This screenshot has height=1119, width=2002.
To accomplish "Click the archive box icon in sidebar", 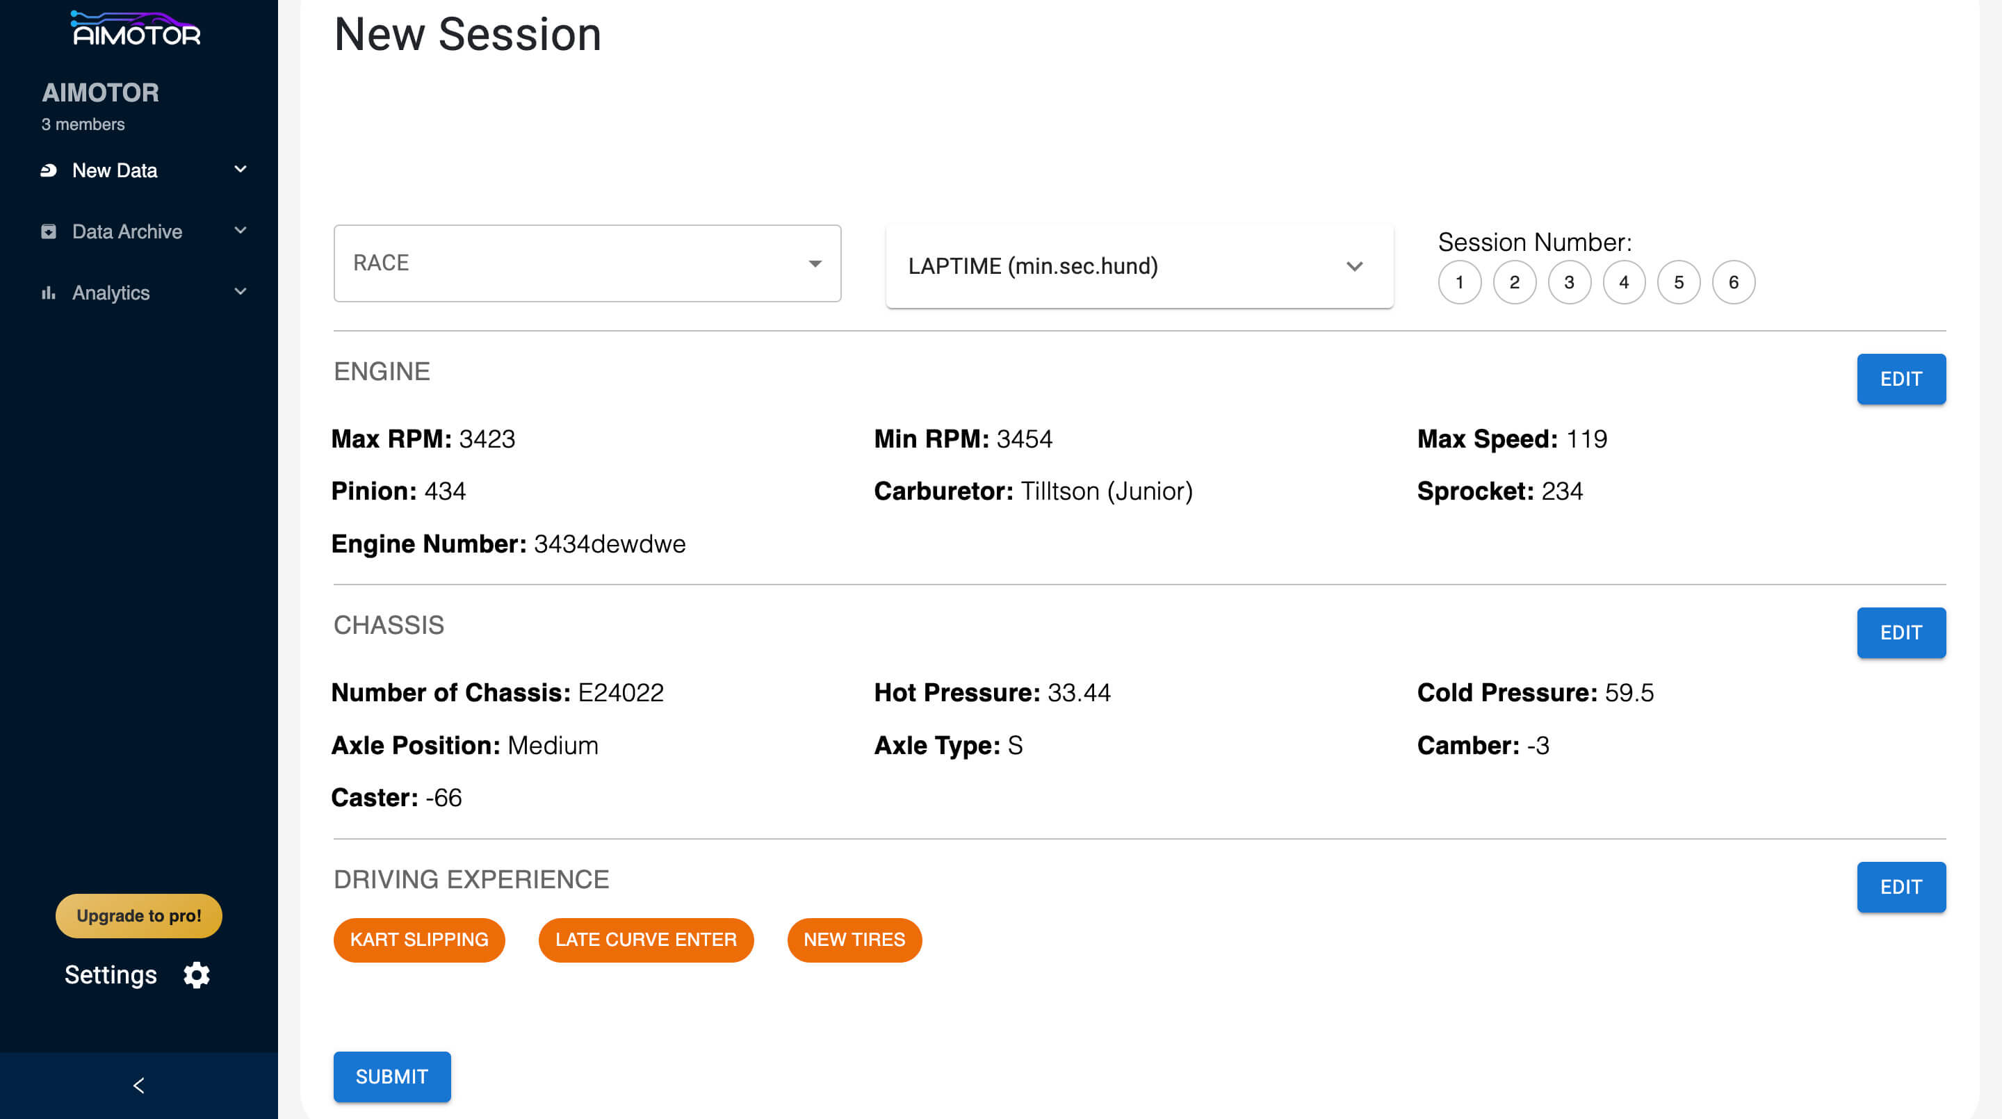I will [x=48, y=231].
